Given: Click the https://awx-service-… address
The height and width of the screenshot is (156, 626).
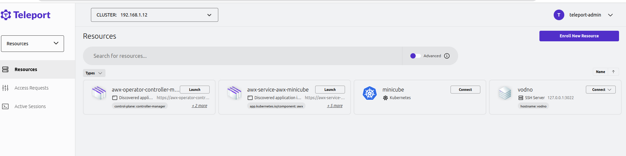Looking at the screenshot, I should (x=325, y=98).
